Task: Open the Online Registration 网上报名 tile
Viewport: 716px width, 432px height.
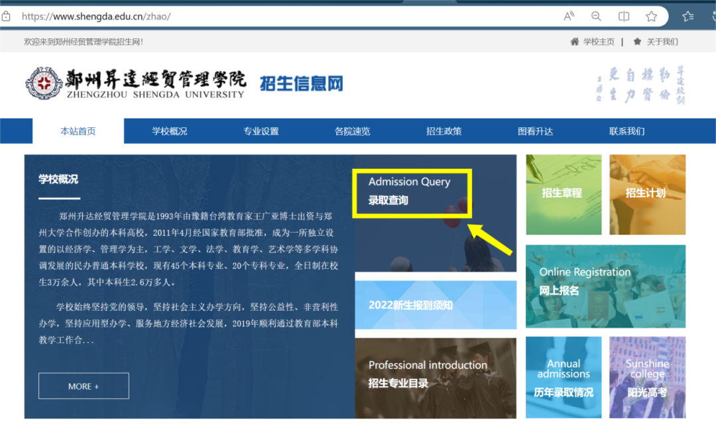Action: point(605,286)
